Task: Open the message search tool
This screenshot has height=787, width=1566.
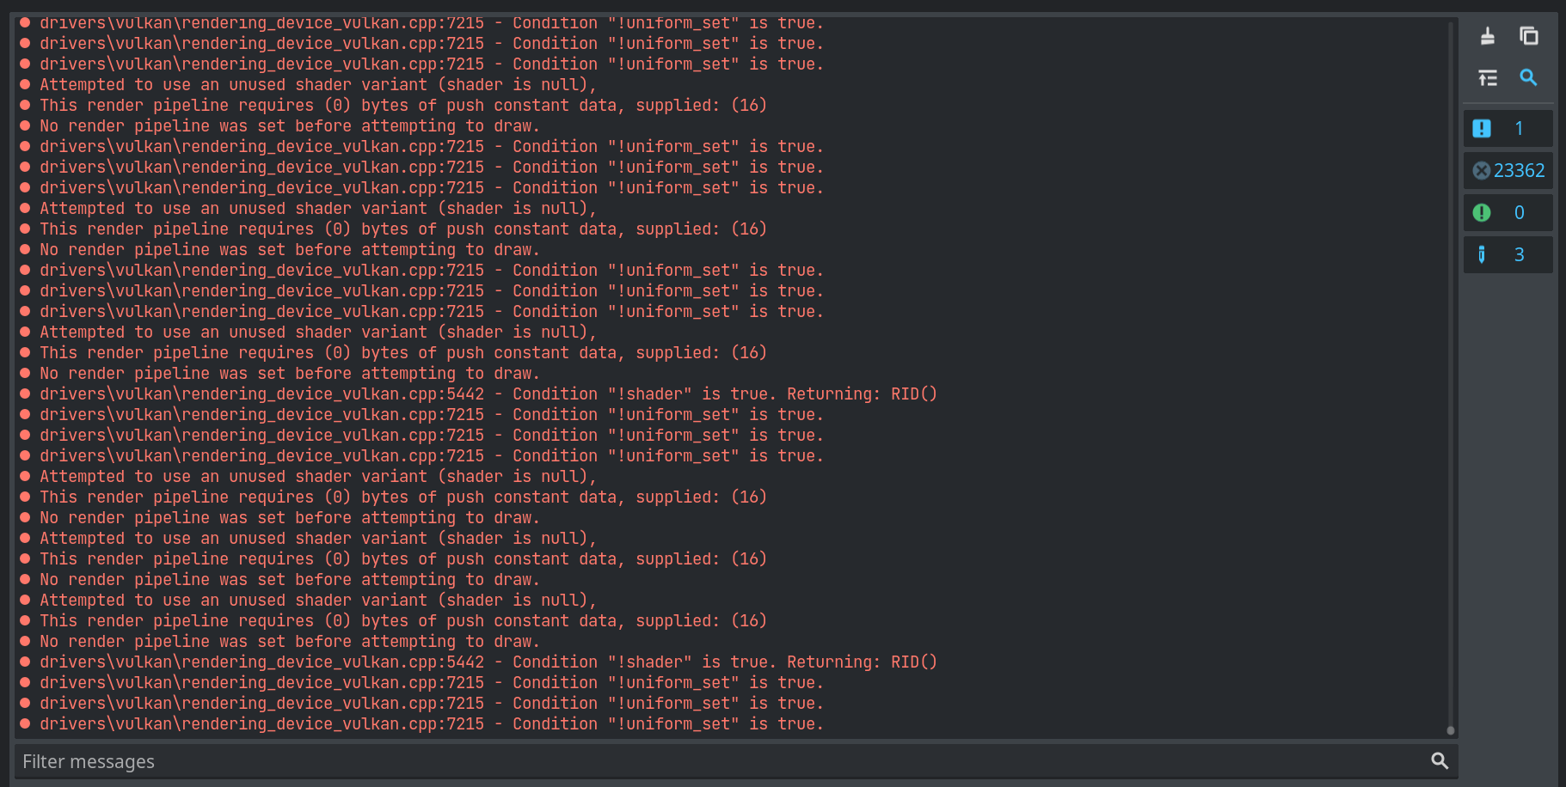Action: [1528, 77]
